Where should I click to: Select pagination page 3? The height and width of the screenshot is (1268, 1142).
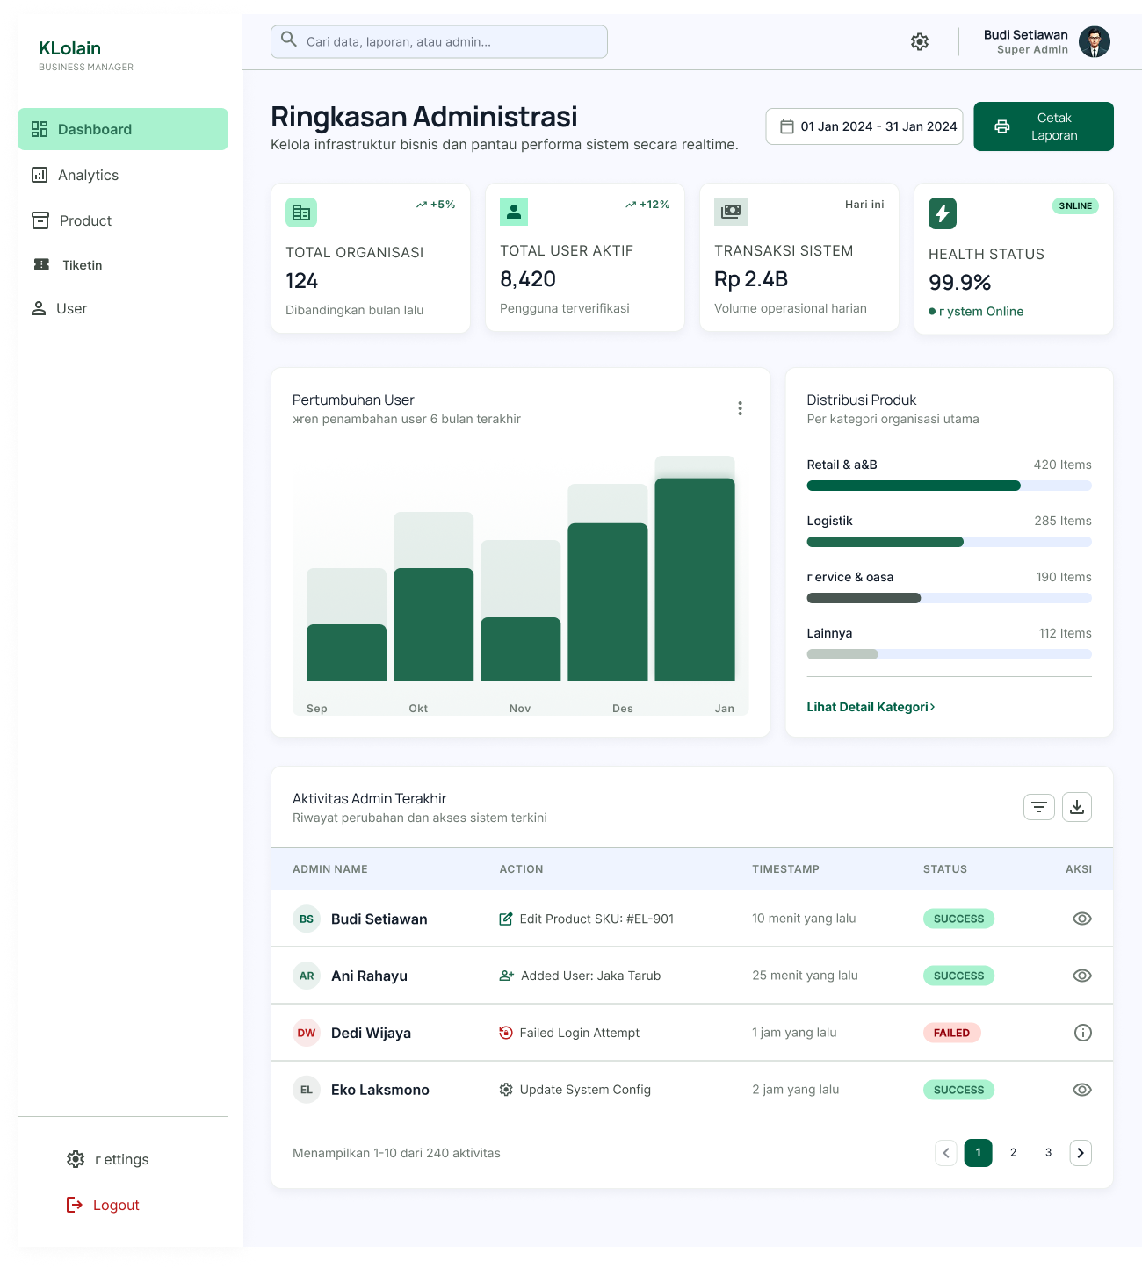click(x=1049, y=1153)
